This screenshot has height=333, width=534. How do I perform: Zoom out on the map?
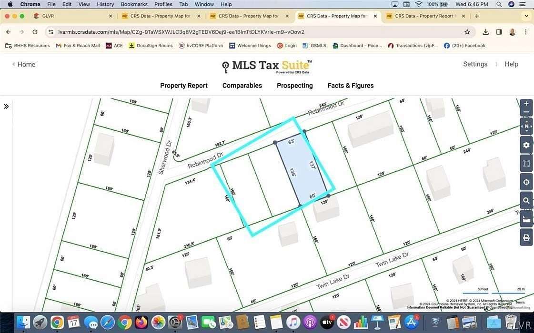pos(526,112)
